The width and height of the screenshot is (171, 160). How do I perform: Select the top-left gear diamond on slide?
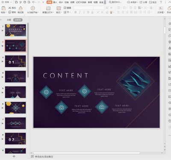46,92
